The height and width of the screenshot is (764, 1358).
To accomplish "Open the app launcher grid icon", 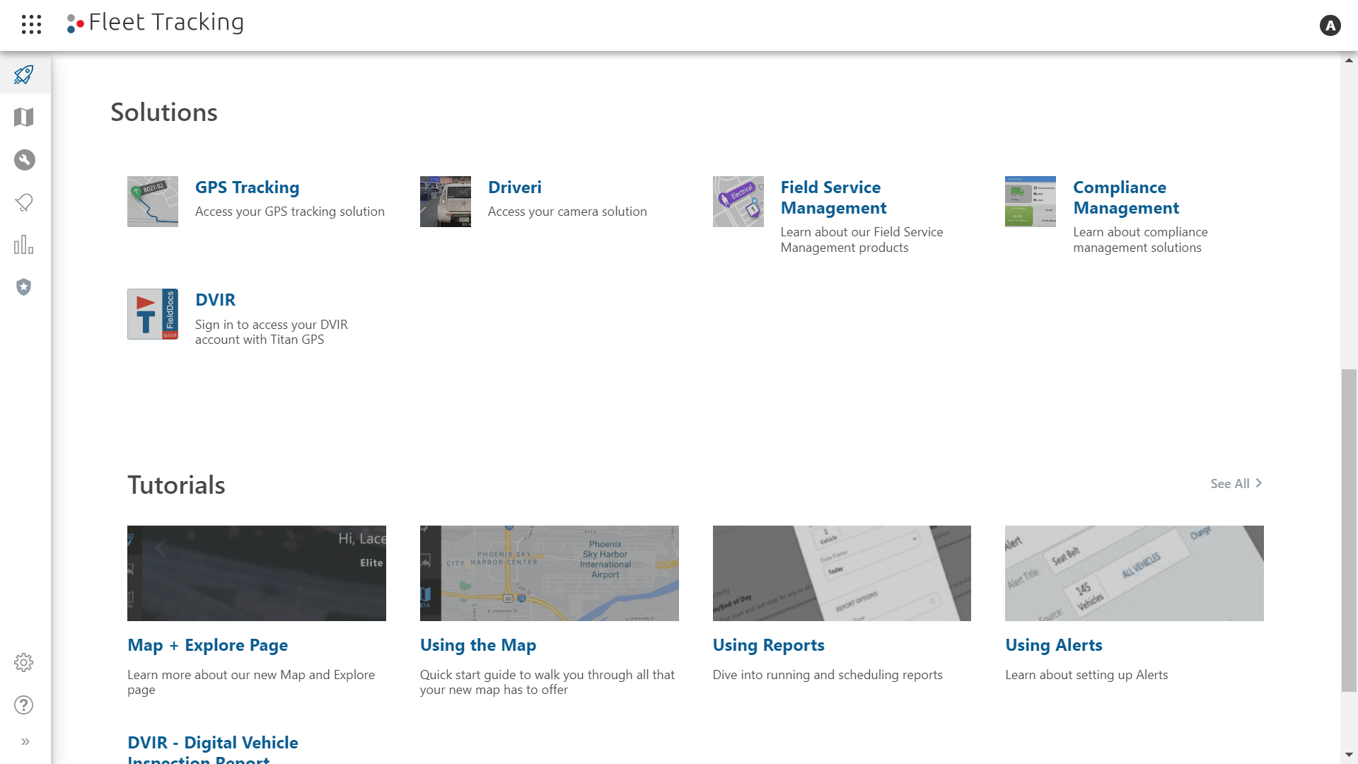I will click(x=31, y=24).
